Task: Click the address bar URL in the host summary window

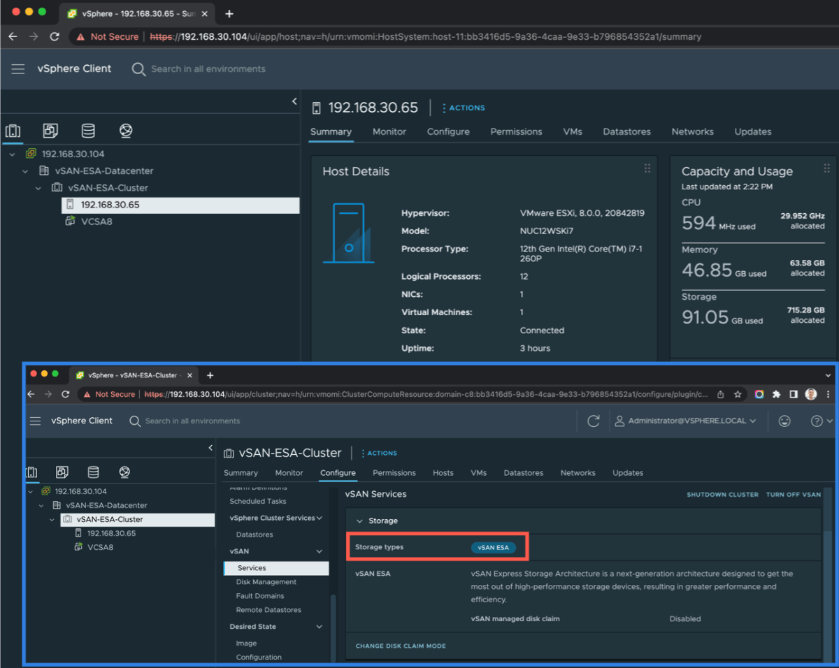Action: (426, 36)
